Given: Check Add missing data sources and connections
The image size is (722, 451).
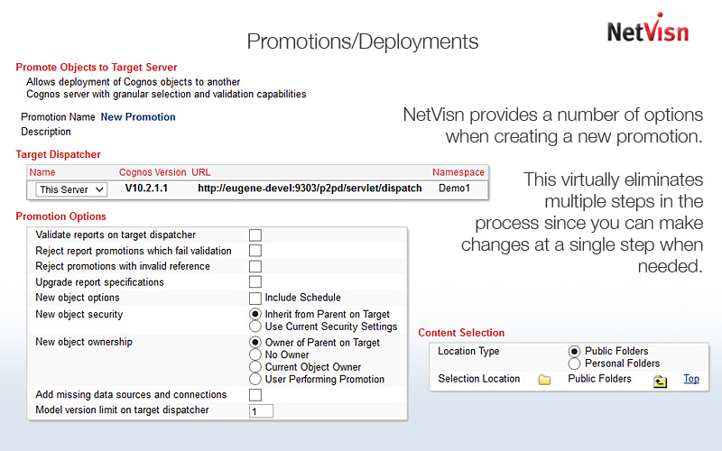Looking at the screenshot, I should 255,395.
